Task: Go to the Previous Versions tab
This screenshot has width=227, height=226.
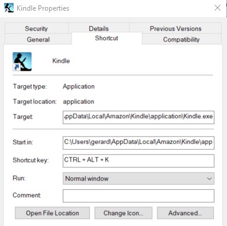Action: coord(176,28)
